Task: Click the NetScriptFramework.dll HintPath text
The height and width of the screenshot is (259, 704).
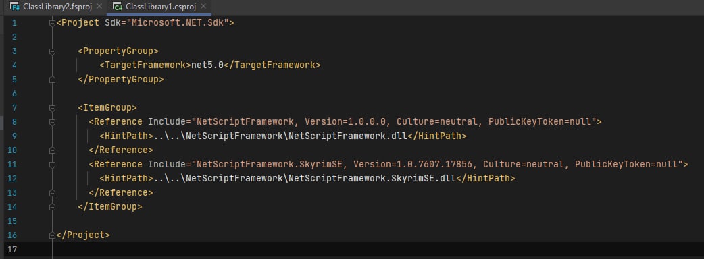Action: (280, 136)
